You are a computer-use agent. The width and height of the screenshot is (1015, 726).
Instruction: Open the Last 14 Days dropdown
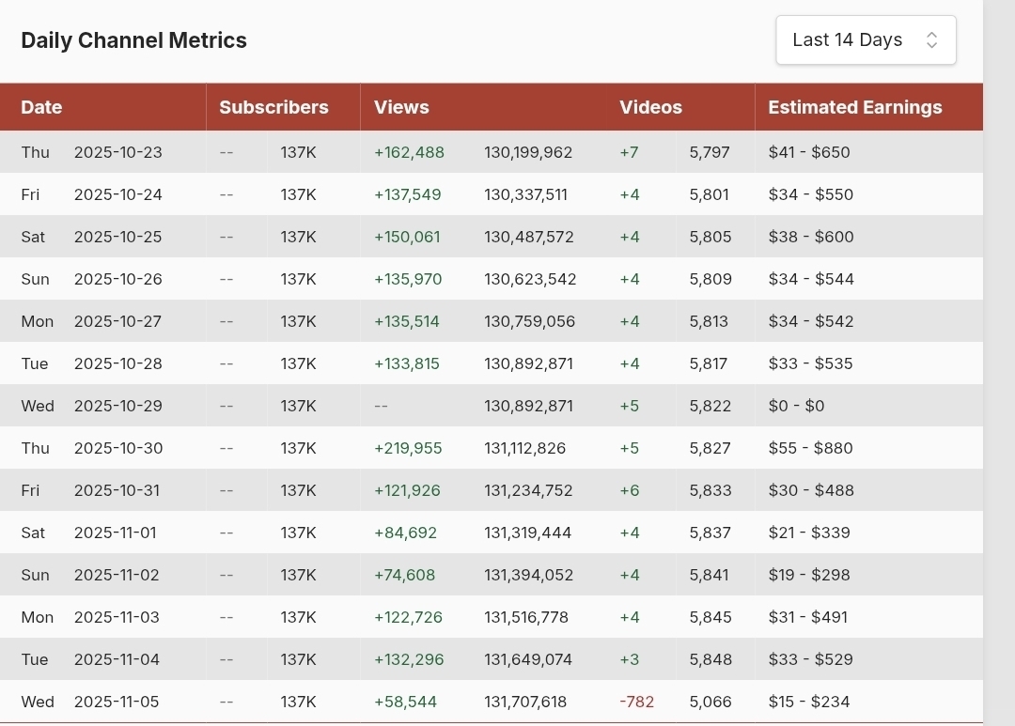click(865, 40)
